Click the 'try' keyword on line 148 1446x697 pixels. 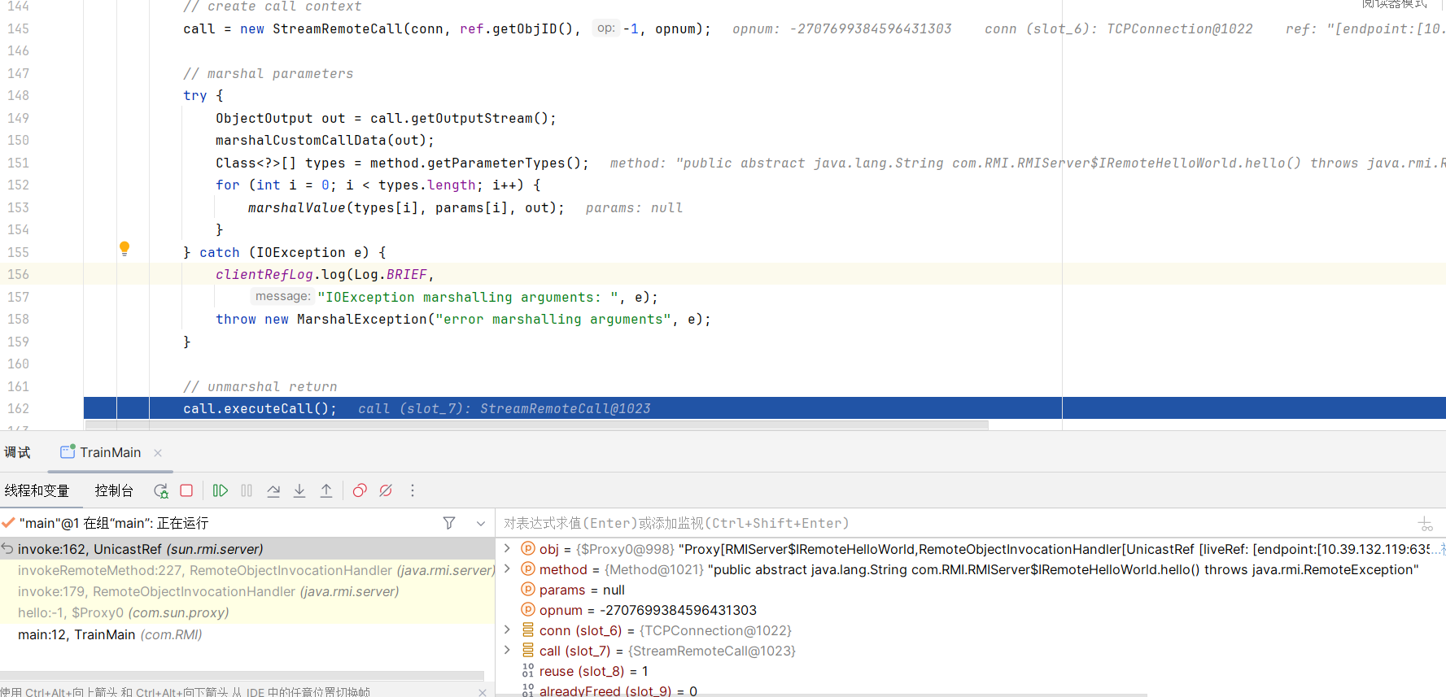pos(194,95)
